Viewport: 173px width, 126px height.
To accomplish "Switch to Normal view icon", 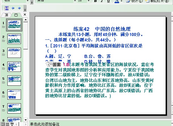I will click(x=3, y=124).
